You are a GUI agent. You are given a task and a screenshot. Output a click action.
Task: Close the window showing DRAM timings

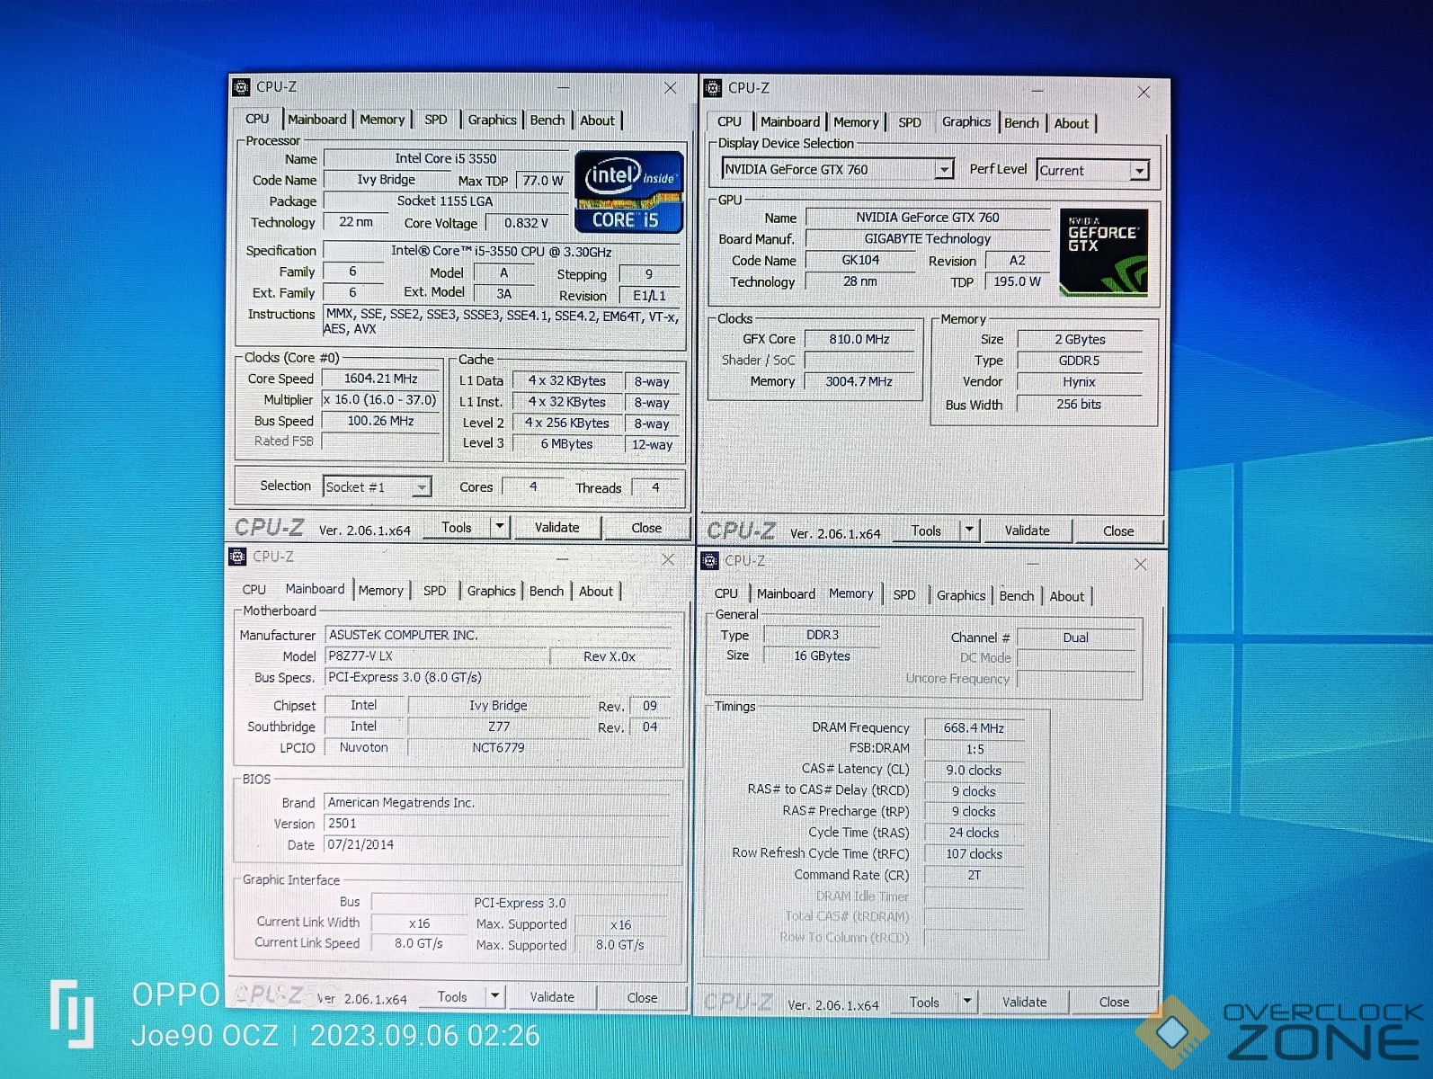(1140, 564)
